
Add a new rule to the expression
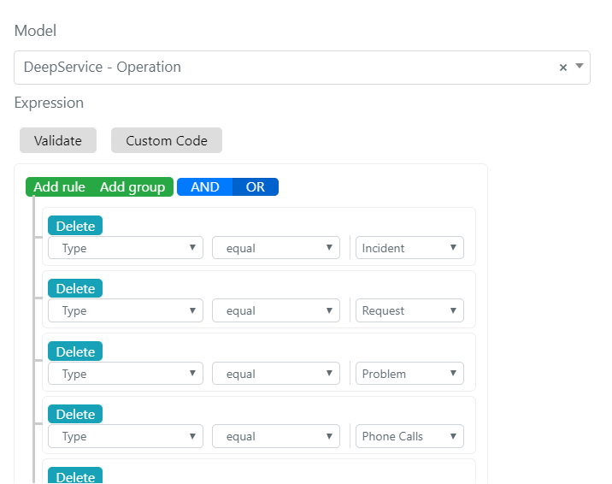[59, 187]
